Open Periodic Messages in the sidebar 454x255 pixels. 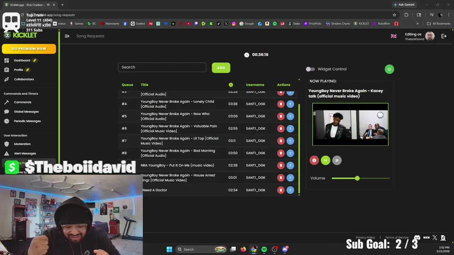pyautogui.click(x=27, y=121)
